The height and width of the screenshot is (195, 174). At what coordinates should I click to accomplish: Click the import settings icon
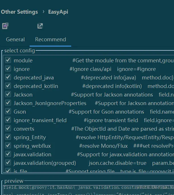5,26
